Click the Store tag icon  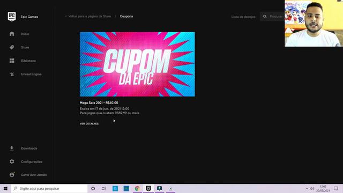12,47
